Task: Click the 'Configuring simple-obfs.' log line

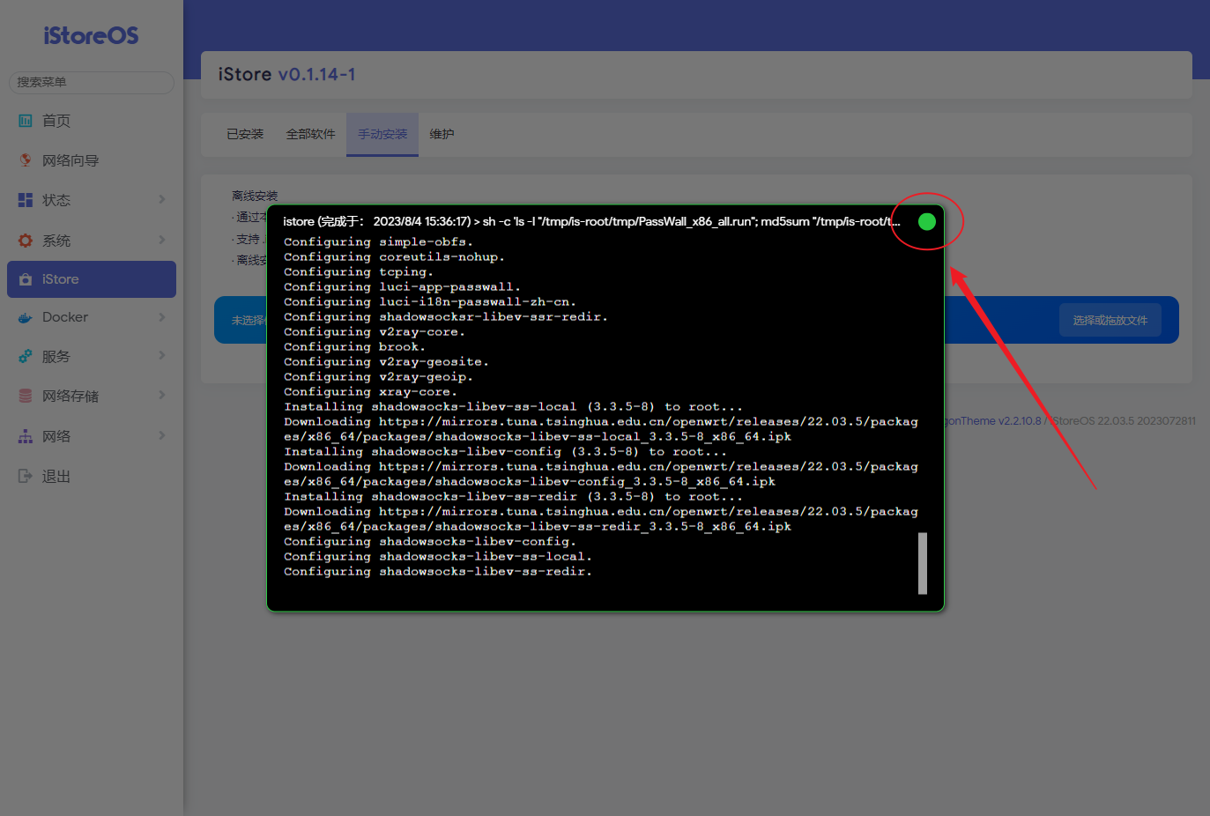Action: [378, 241]
